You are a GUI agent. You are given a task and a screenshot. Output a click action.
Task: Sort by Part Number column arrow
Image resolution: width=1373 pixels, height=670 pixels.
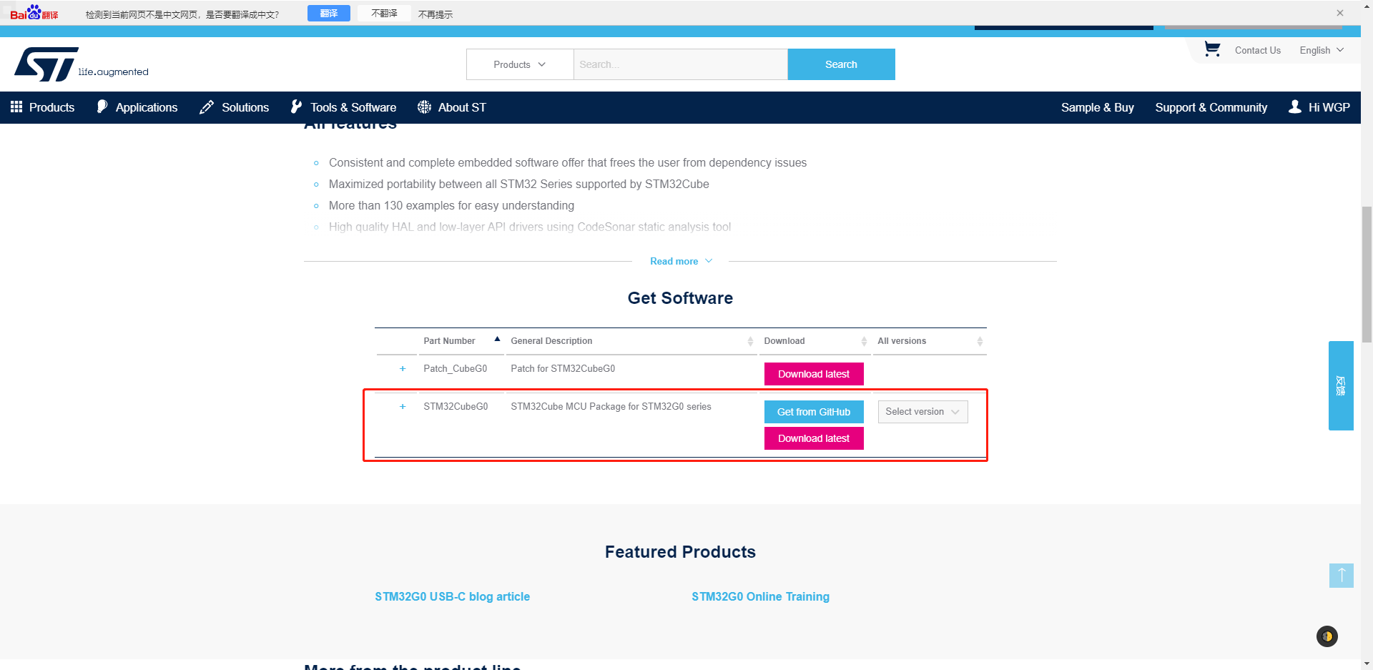coord(497,339)
